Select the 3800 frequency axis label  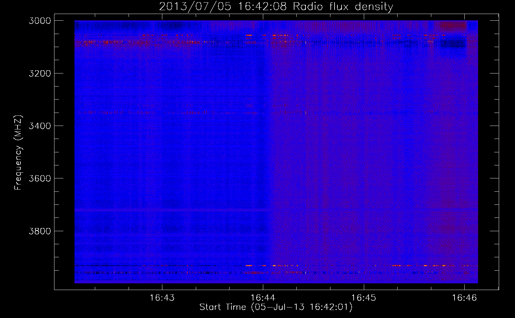click(40, 231)
